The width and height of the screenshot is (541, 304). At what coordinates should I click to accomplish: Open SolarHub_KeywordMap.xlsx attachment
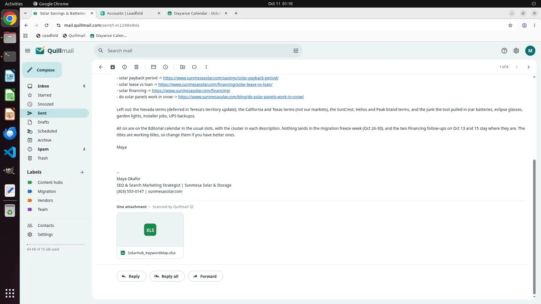tap(150, 235)
